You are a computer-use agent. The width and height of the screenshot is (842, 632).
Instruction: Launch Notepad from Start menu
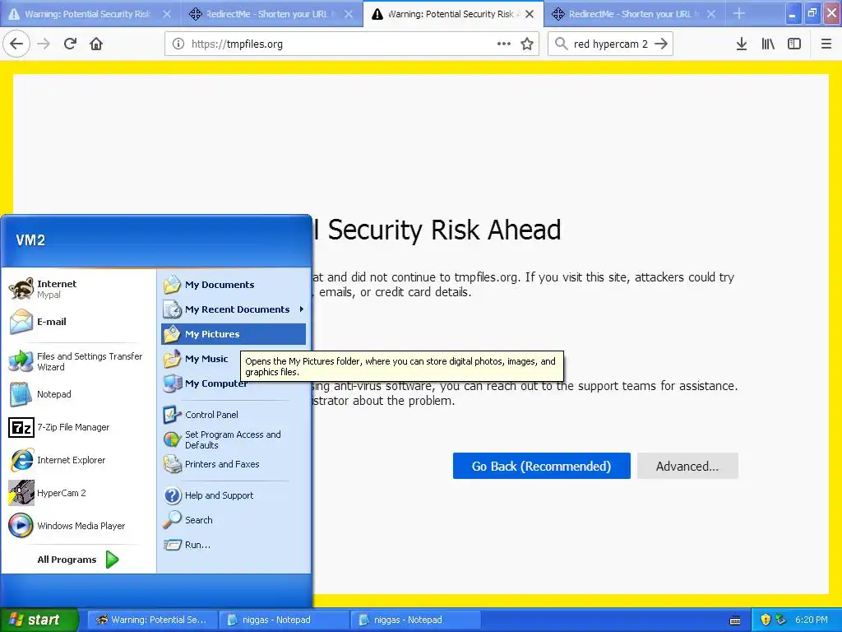click(78, 394)
